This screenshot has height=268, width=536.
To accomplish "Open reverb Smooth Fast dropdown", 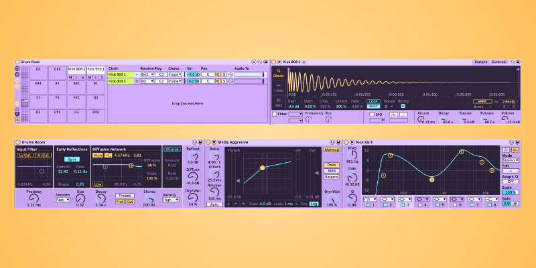I will (x=63, y=200).
